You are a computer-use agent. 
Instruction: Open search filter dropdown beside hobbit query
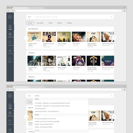(x=30, y=96)
